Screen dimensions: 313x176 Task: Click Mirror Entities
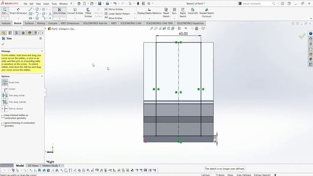pos(114,9)
